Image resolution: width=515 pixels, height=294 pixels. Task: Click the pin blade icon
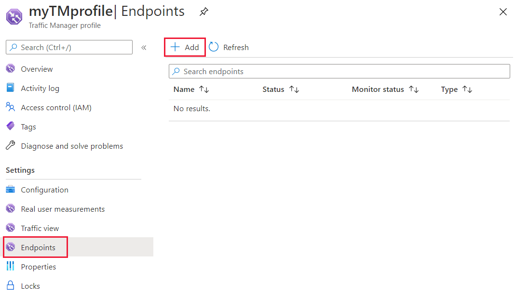click(204, 13)
